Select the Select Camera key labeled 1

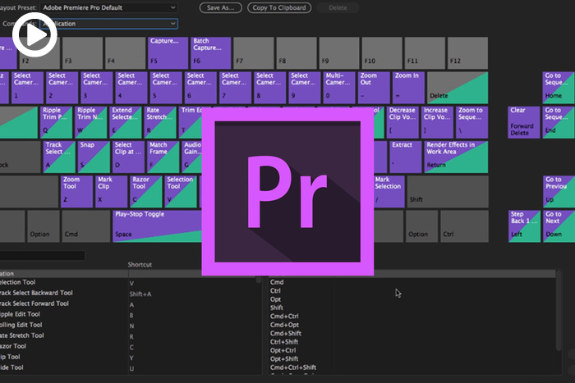tap(27, 88)
